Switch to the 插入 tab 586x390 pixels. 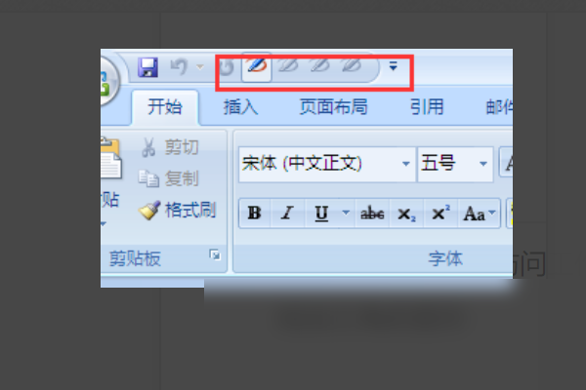(240, 107)
